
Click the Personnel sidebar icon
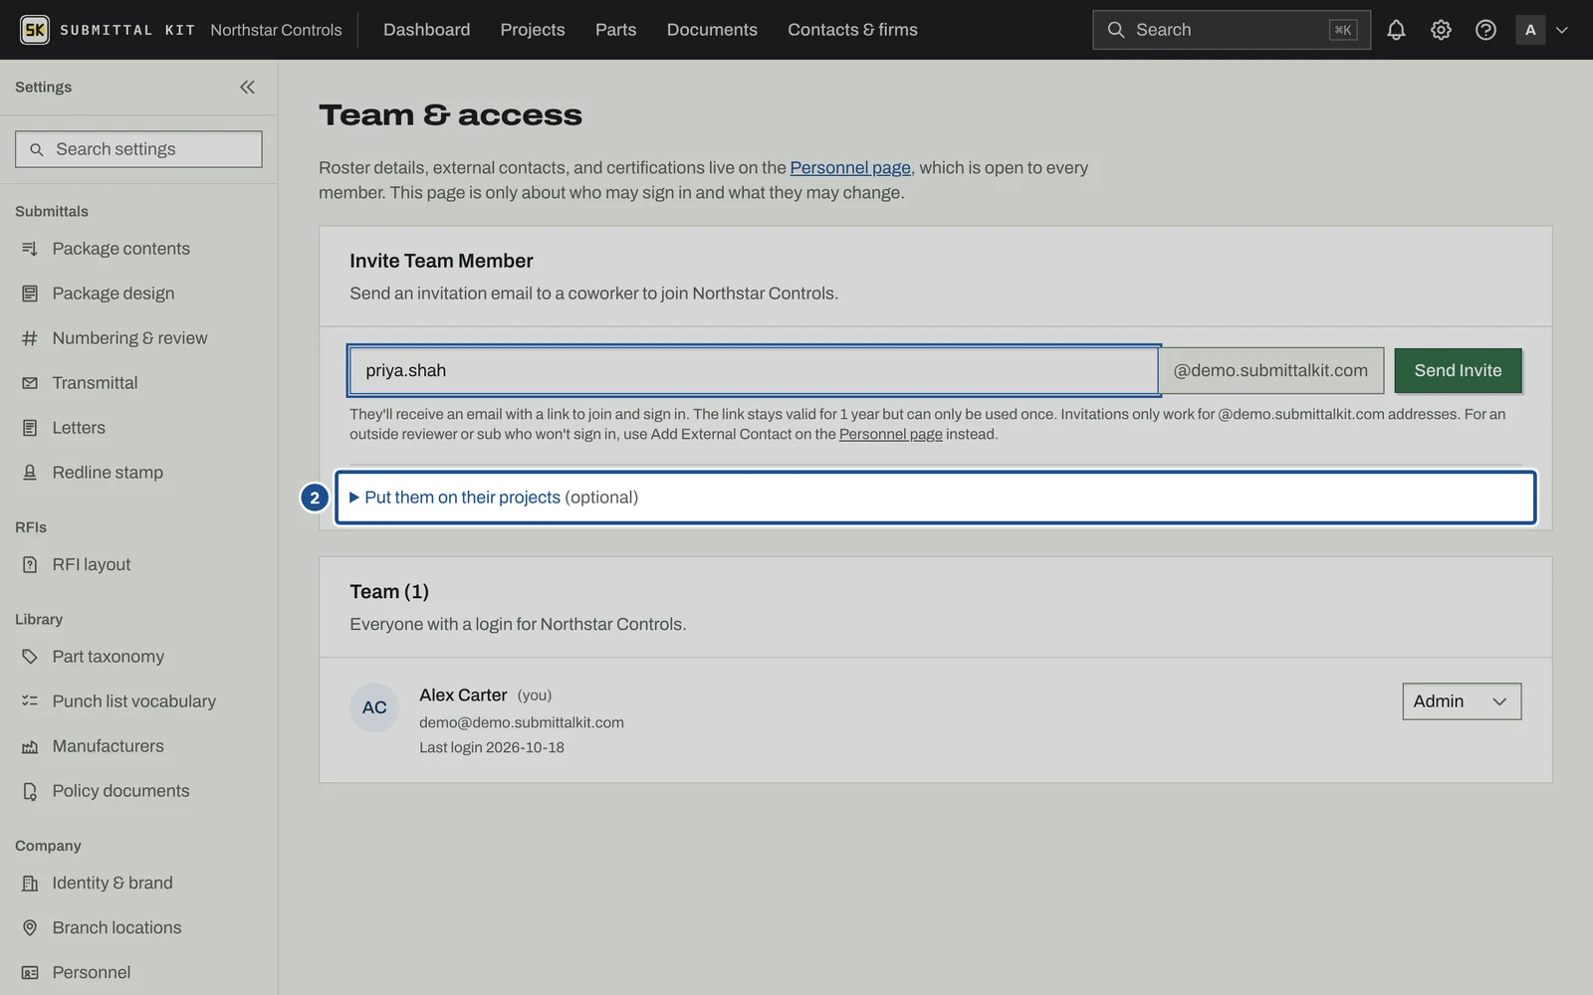tap(30, 973)
